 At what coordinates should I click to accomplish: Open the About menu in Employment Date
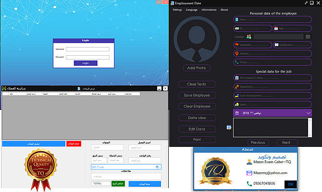point(224,10)
